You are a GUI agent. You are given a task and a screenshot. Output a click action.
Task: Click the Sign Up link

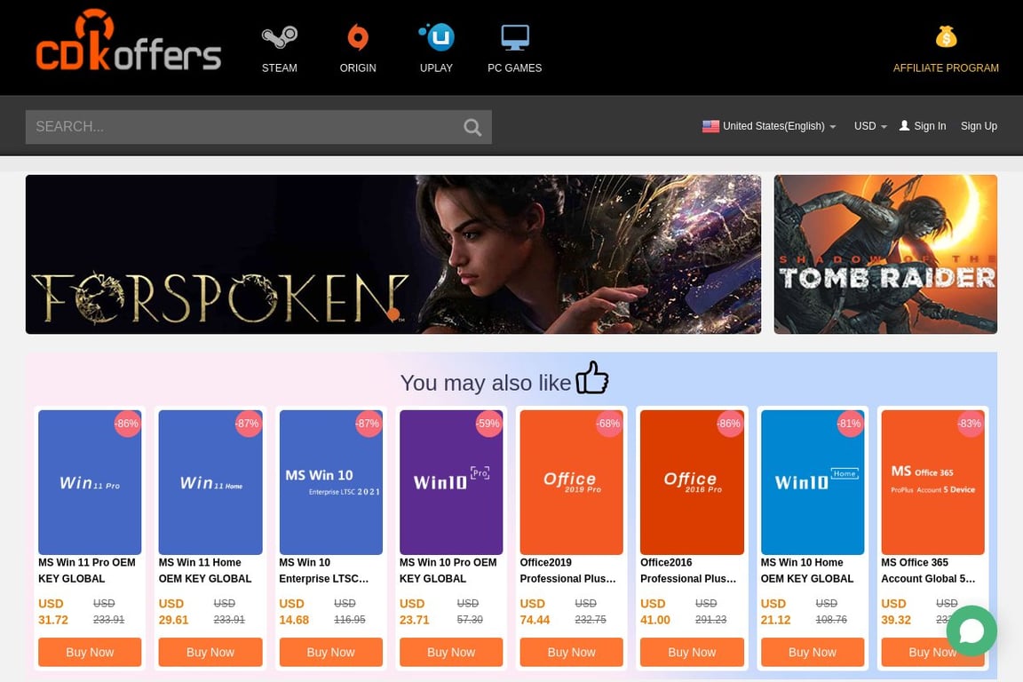pos(979,126)
